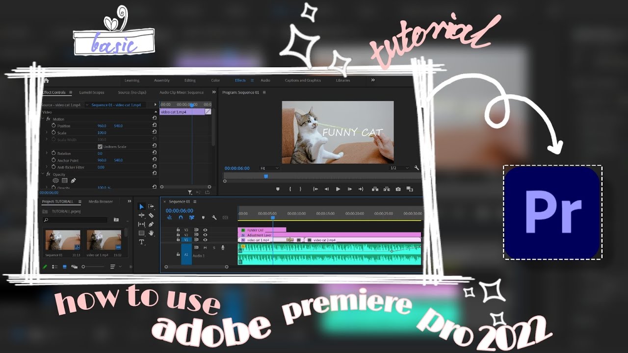Switch Project panel to Freeform view

(74, 267)
